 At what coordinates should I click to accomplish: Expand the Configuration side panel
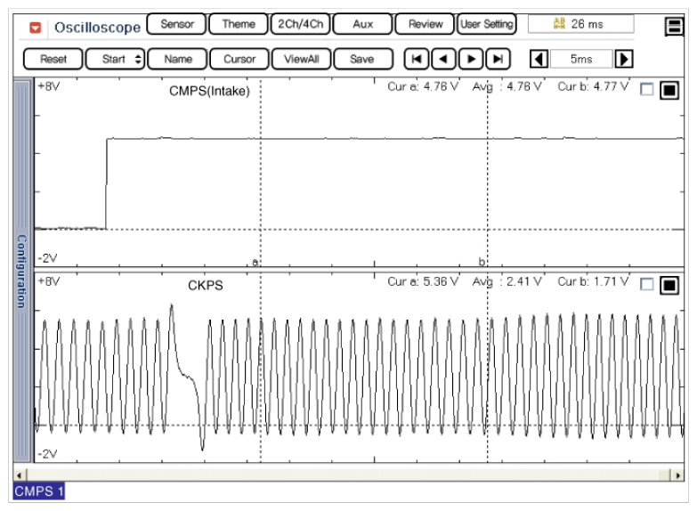[x=22, y=271]
